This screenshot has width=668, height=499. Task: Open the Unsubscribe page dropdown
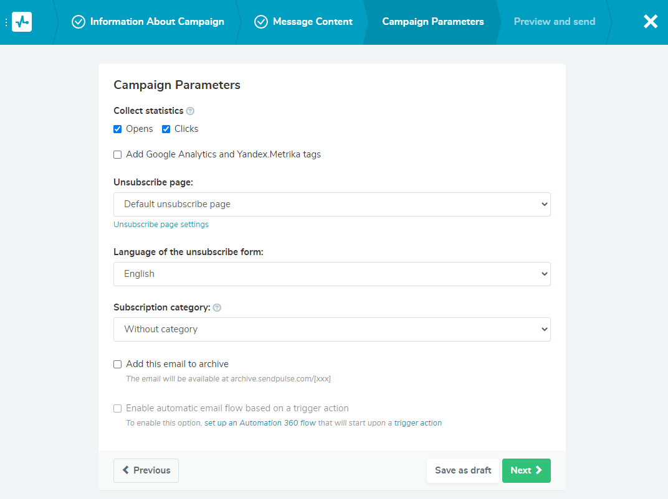332,204
